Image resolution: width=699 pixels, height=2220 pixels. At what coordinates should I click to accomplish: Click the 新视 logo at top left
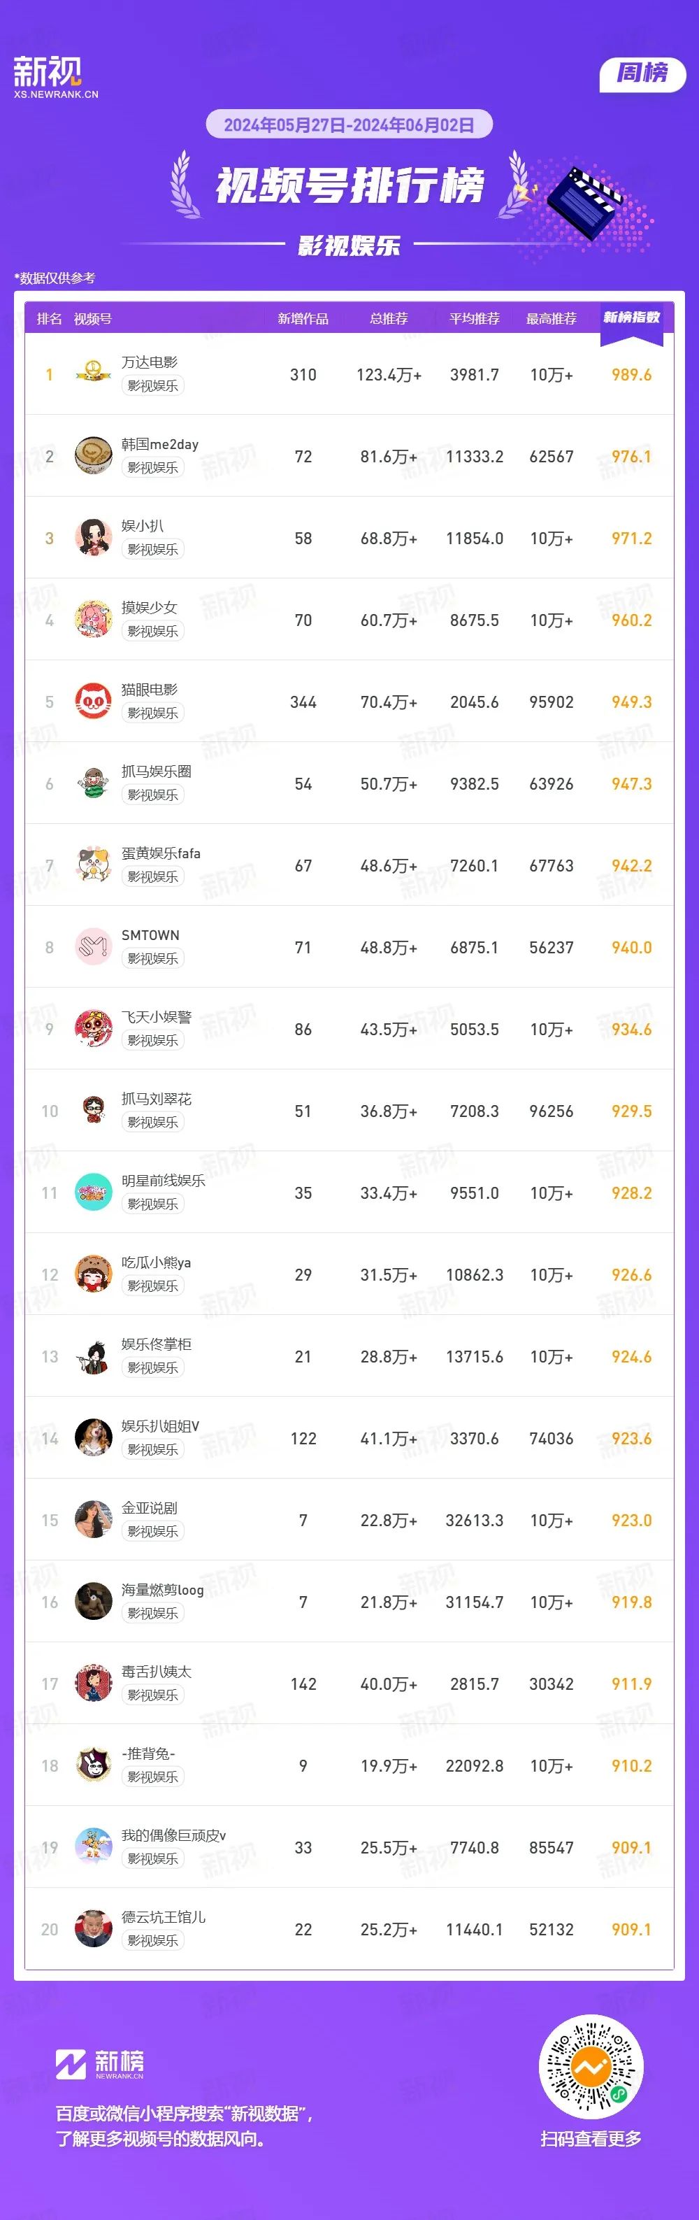(55, 78)
